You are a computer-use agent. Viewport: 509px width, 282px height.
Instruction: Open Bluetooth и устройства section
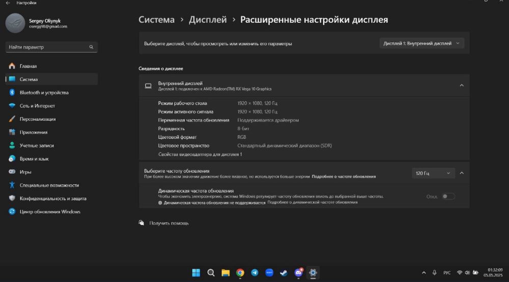[x=51, y=92]
